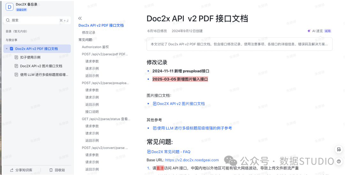Jump to outline title Doc2x API v2 PDF 接口文档

point(101,25)
